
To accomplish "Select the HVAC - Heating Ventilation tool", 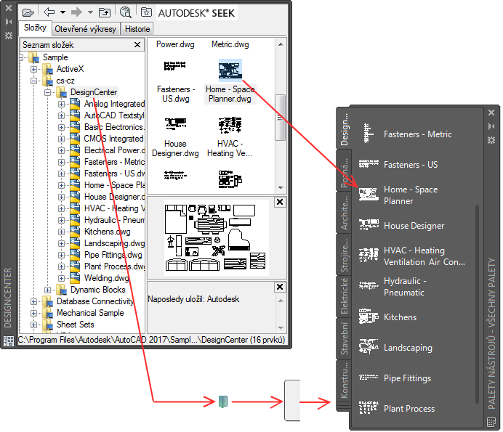I will (412, 256).
